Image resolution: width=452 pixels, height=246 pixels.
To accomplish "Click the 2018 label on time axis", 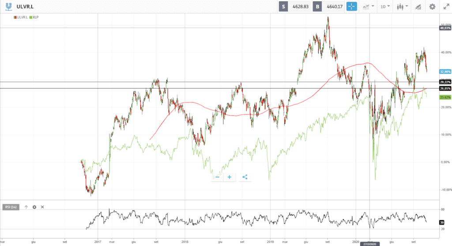I will (185, 242).
